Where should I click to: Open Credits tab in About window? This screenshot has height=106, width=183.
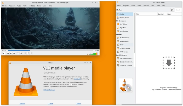78,103
